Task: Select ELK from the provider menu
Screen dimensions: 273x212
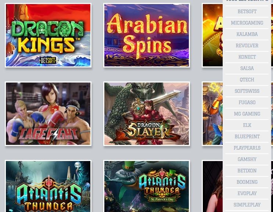Action: pos(247,125)
